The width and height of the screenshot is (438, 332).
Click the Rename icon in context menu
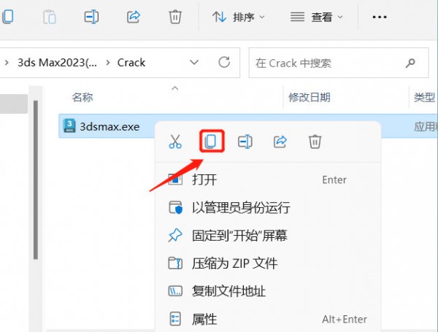(245, 142)
